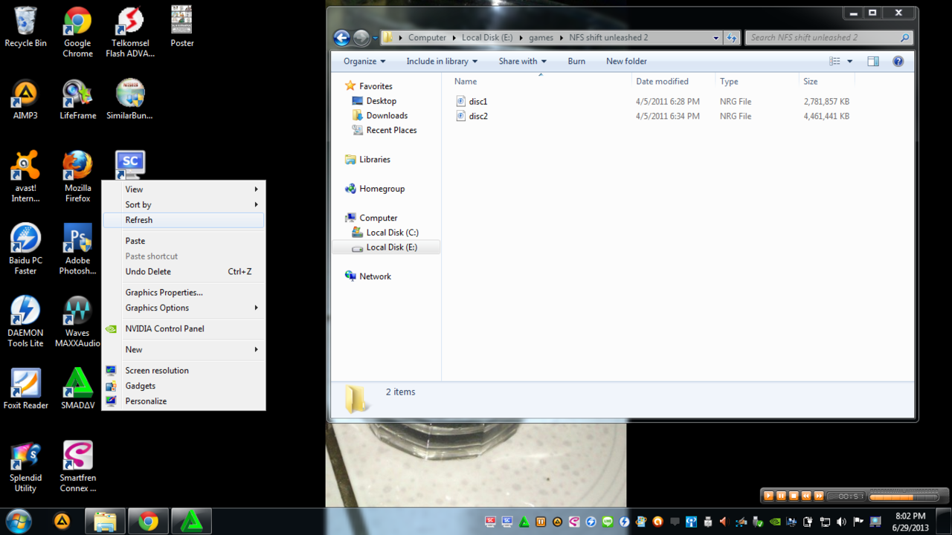
Task: Select the avast! Internet Security desktop icon
Action: pos(25,177)
